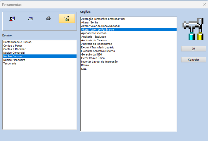Choose Aplicativos Externos option

point(128,33)
